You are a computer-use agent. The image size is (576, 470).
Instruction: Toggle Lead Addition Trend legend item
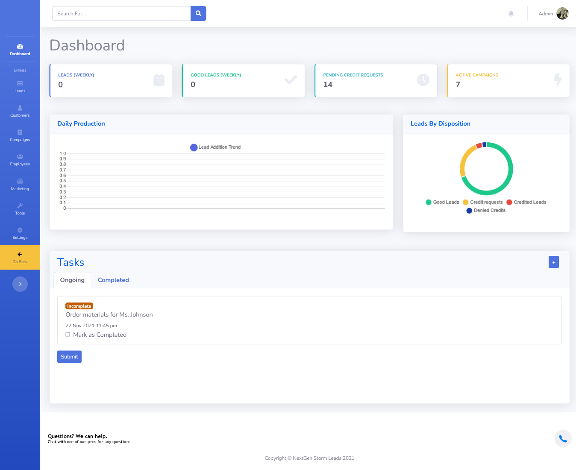click(x=215, y=147)
